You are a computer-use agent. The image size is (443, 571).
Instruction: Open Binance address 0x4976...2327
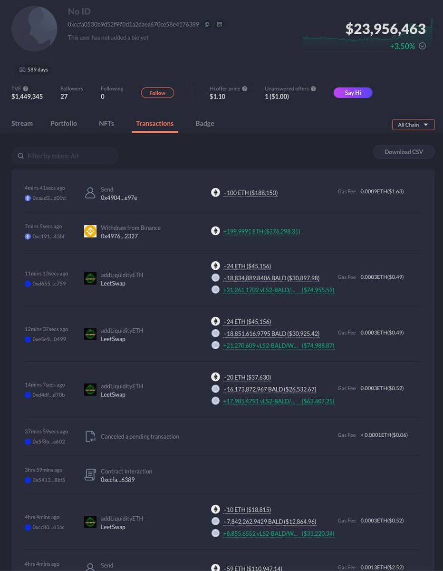(x=119, y=236)
